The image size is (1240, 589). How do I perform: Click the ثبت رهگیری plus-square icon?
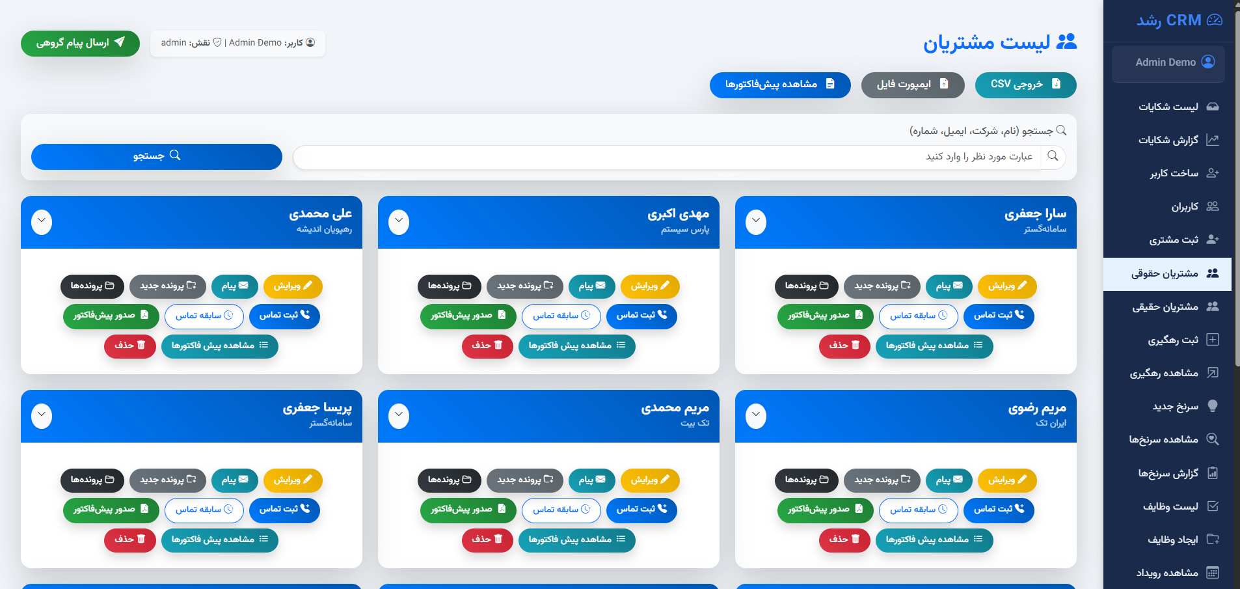pyautogui.click(x=1213, y=340)
